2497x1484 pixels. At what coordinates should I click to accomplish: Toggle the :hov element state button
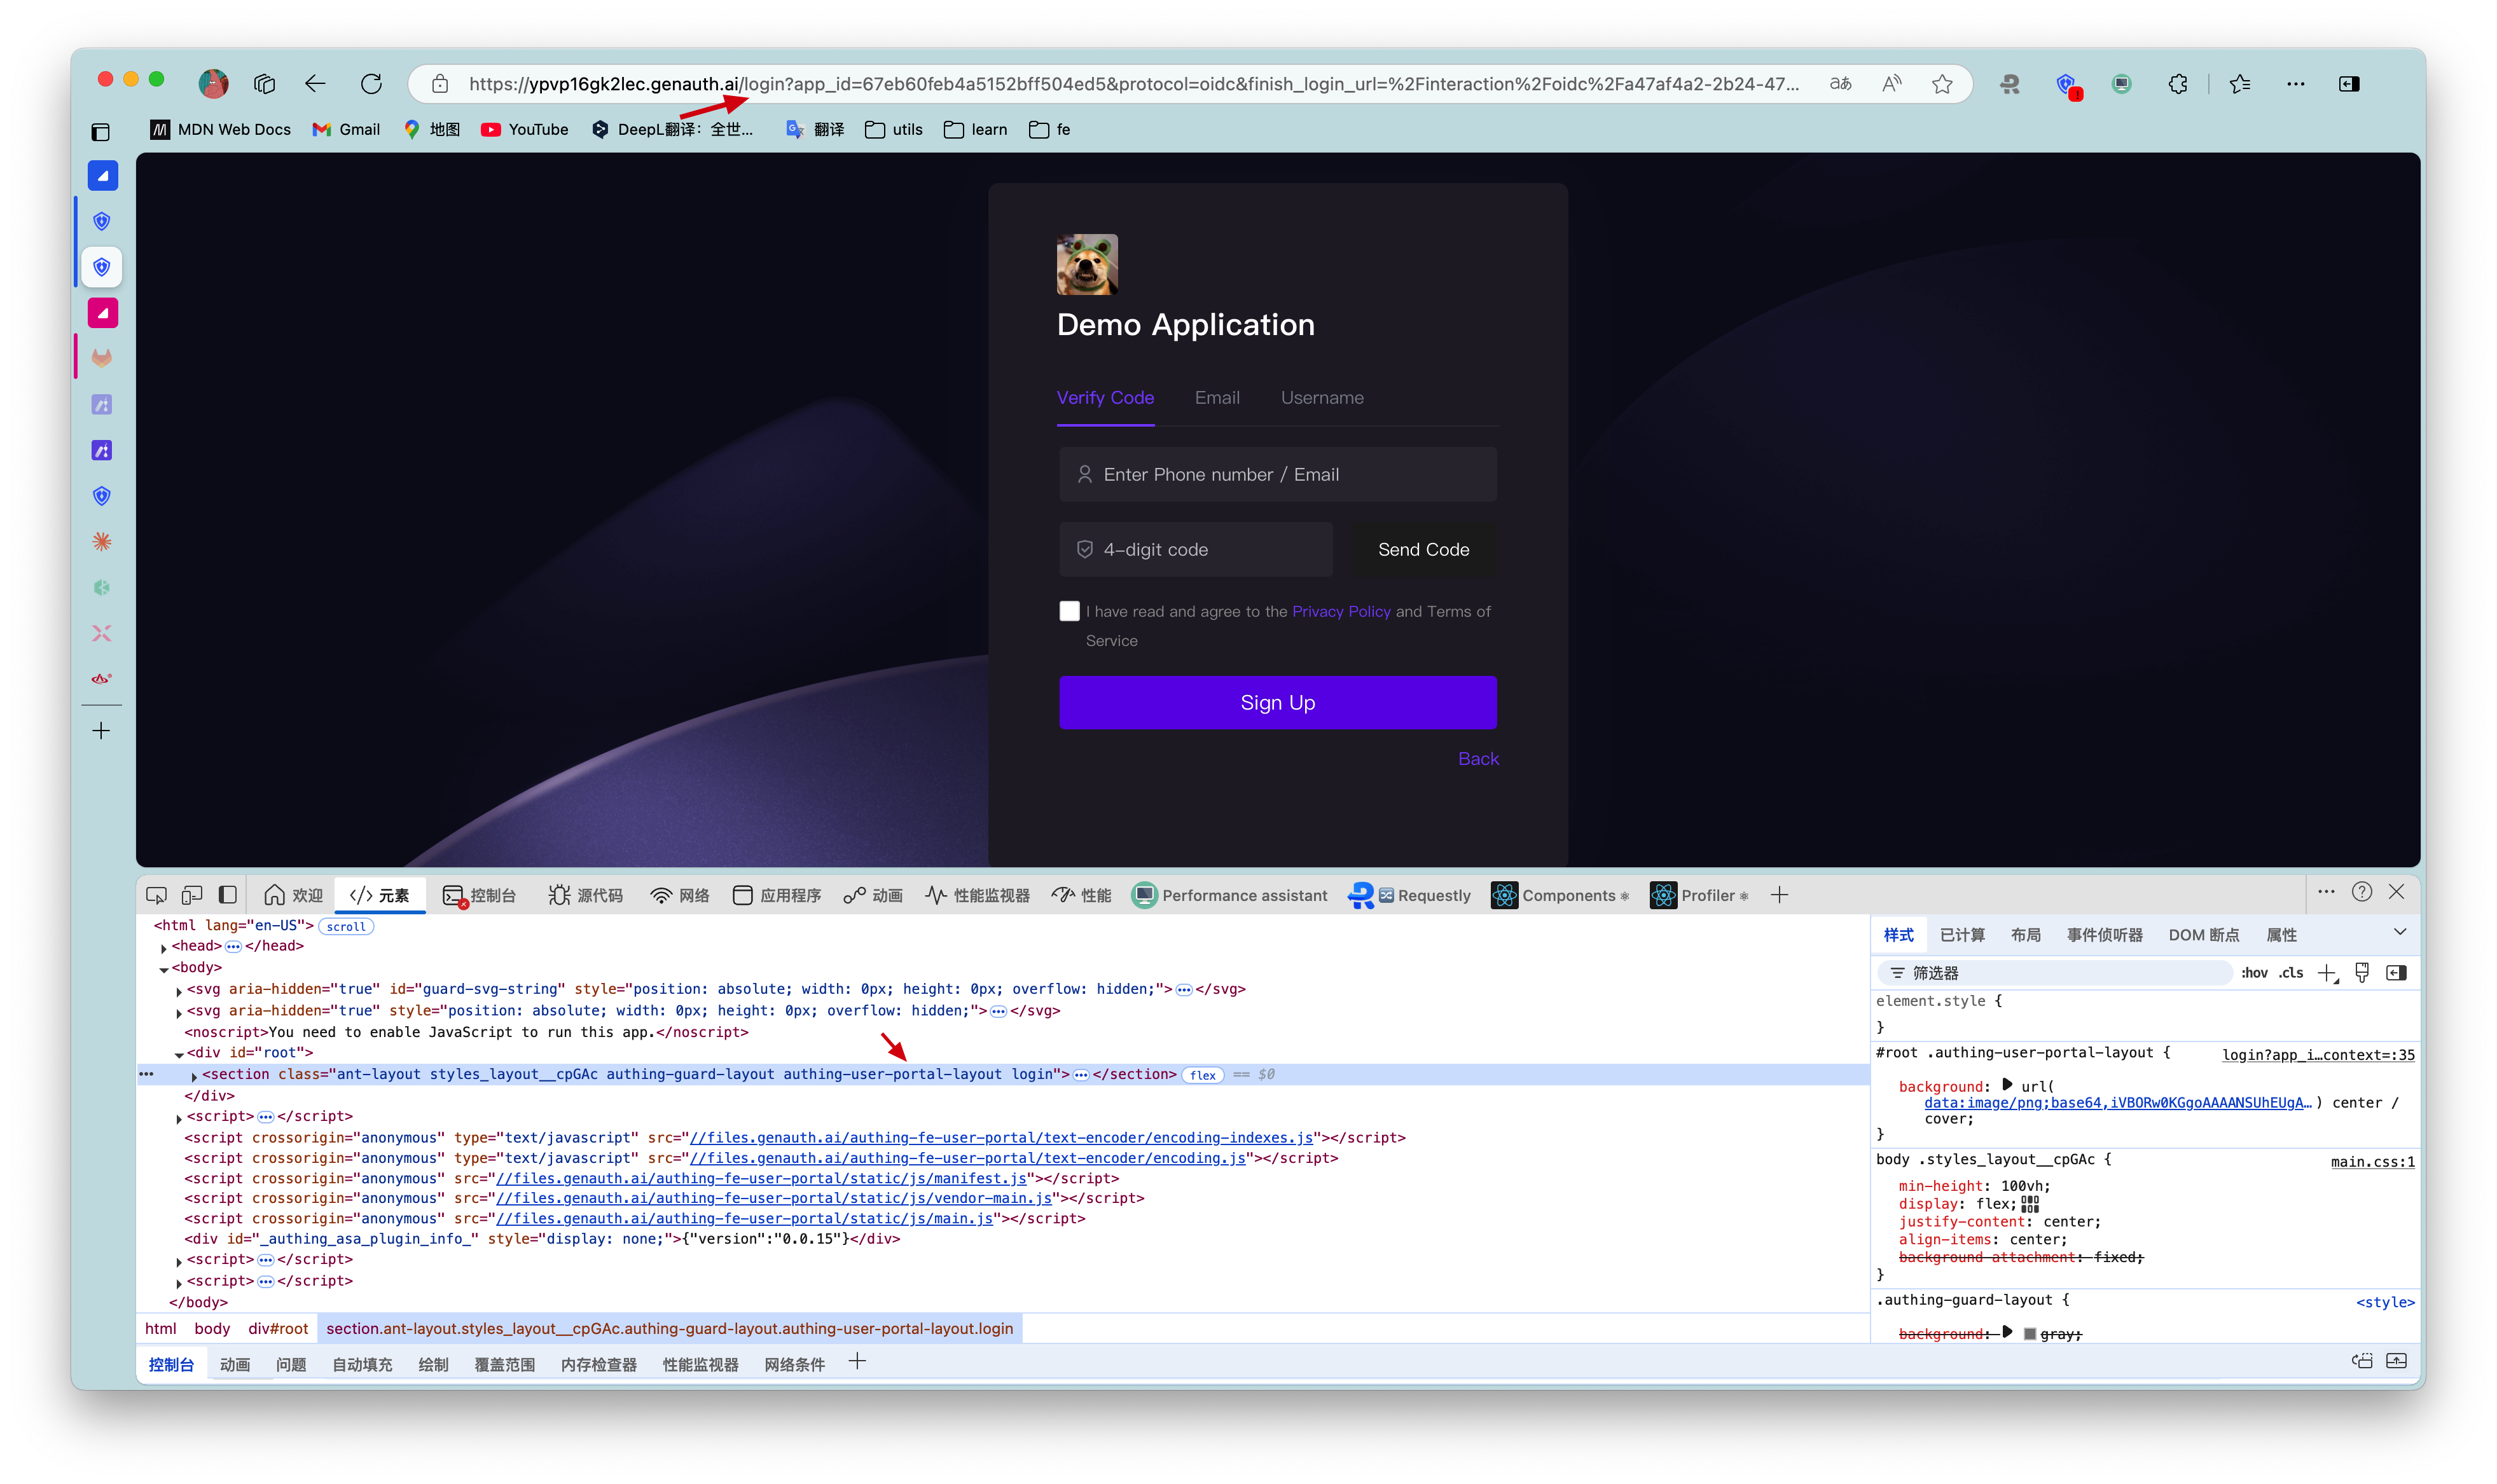tap(2254, 973)
